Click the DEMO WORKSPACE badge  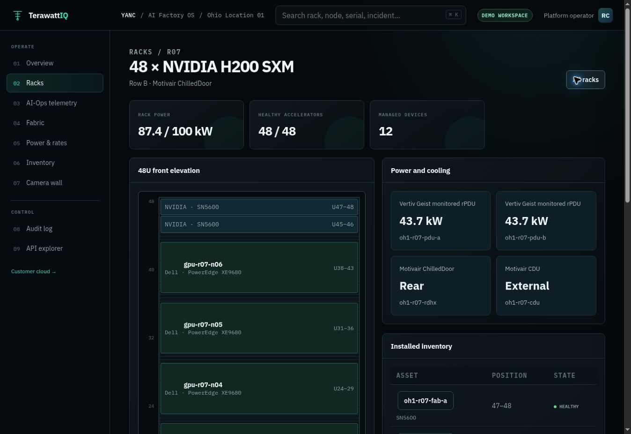505,15
